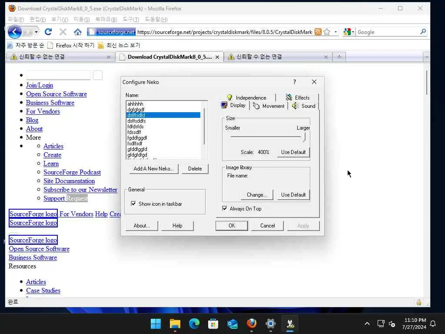
Task: Click Delete button for selected Neko
Action: click(195, 169)
